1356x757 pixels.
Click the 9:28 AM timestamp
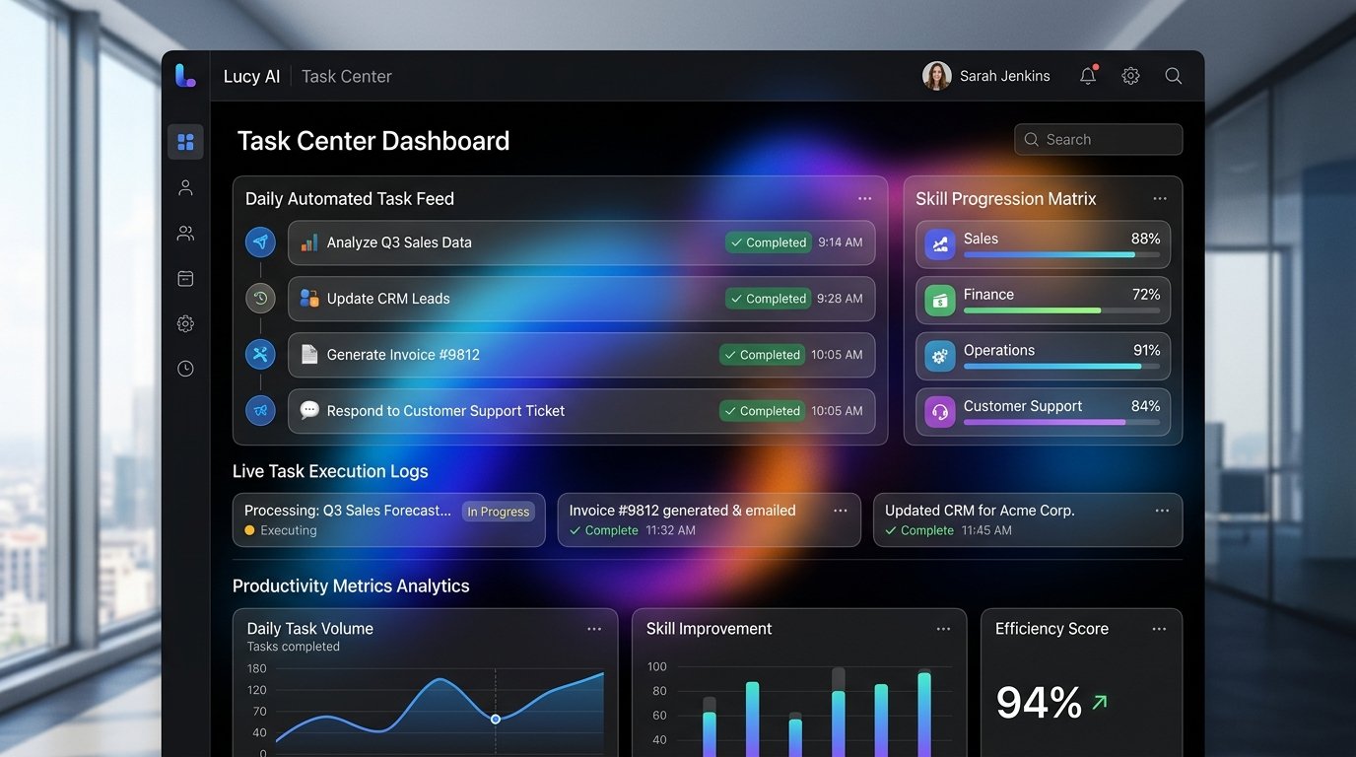click(840, 299)
